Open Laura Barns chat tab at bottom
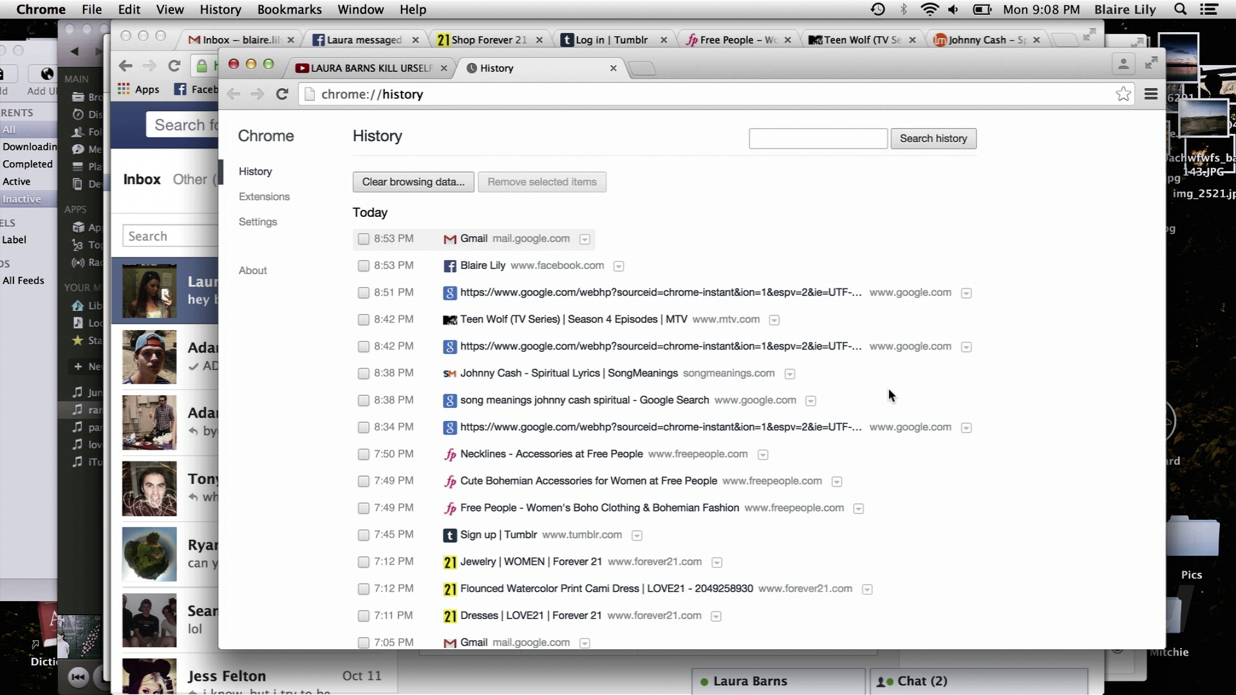The height and width of the screenshot is (695, 1236). click(779, 681)
